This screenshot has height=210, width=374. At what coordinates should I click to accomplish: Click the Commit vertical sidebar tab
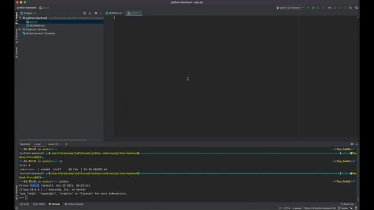[16, 52]
